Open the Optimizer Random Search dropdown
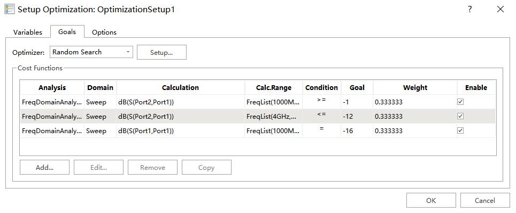The height and width of the screenshot is (213, 516). [x=91, y=52]
